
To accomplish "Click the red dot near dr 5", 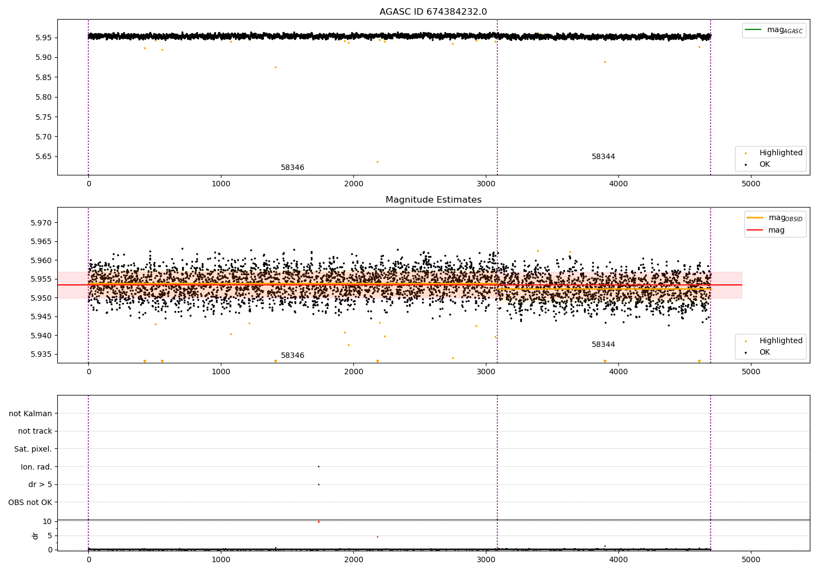I will point(377,537).
